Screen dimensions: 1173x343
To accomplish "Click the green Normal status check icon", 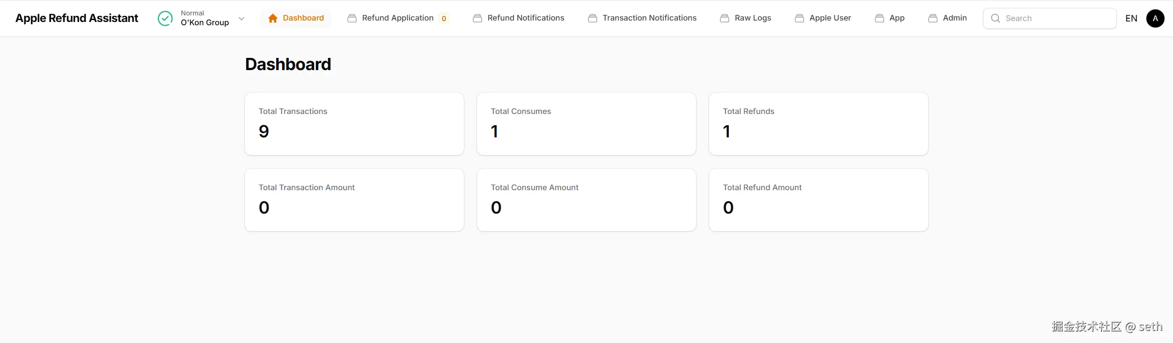I will tap(165, 18).
